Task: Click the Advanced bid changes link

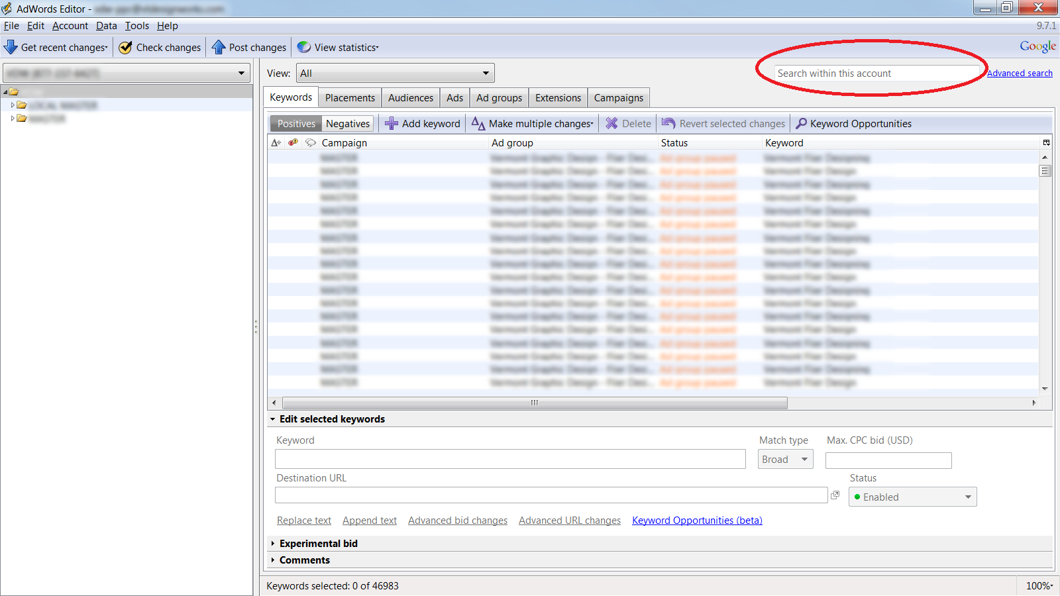Action: click(458, 521)
